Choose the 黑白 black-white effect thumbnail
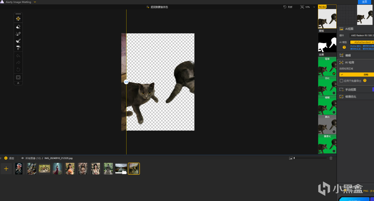 click(x=327, y=124)
